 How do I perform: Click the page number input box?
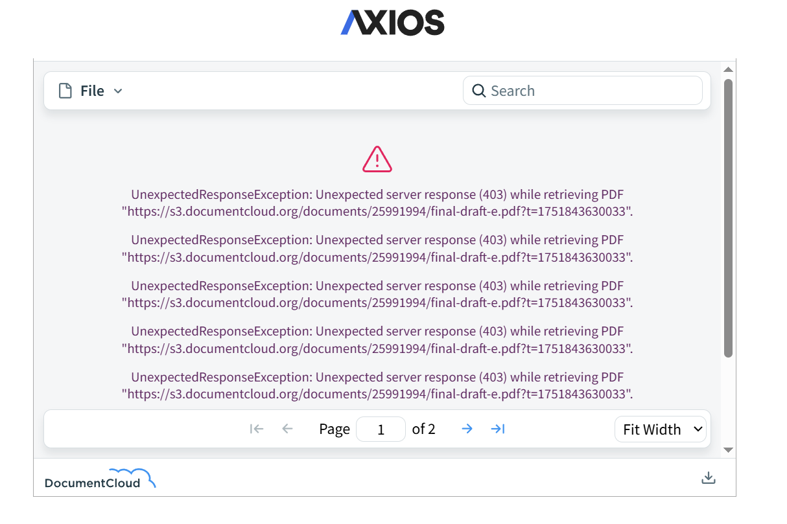[381, 429]
